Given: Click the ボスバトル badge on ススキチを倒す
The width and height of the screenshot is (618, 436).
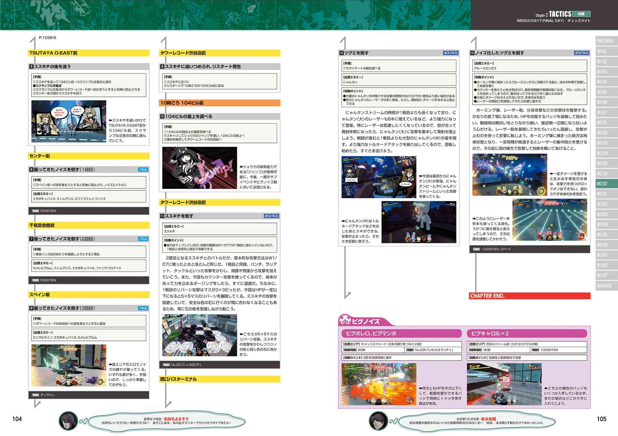Looking at the screenshot, I should point(271,216).
